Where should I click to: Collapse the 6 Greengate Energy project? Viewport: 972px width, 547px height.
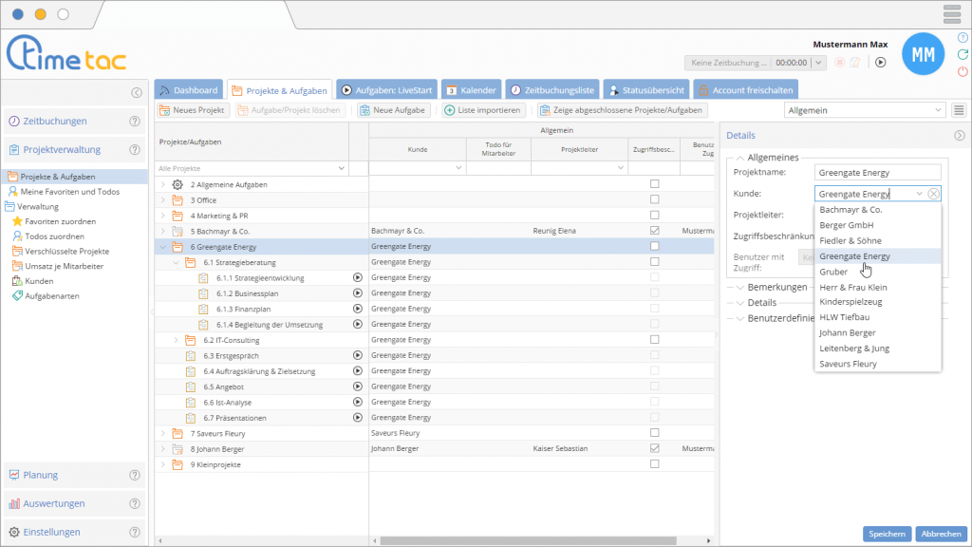(162, 246)
